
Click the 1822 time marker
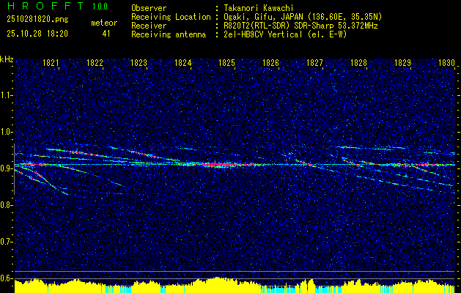(95, 63)
